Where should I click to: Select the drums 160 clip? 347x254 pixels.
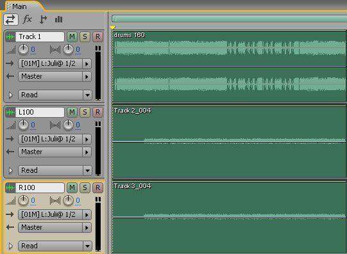point(229,67)
